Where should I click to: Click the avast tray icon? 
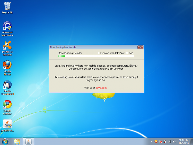[156, 142]
